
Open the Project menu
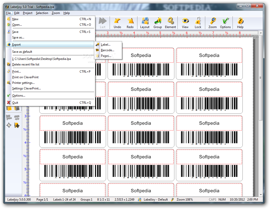pos(28,13)
